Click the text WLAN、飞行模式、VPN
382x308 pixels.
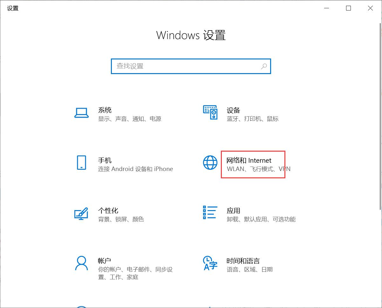point(258,169)
